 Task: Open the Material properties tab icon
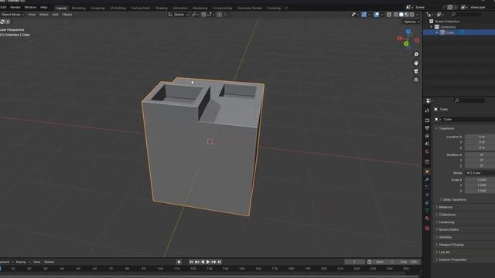427,218
